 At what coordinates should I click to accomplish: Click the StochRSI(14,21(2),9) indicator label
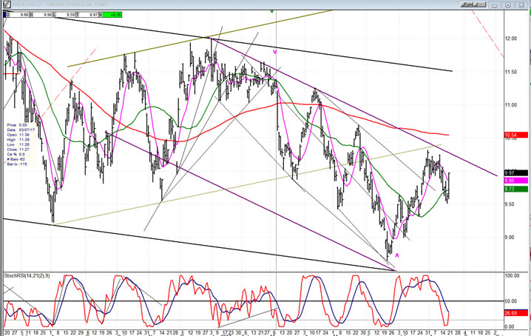pyautogui.click(x=27, y=275)
